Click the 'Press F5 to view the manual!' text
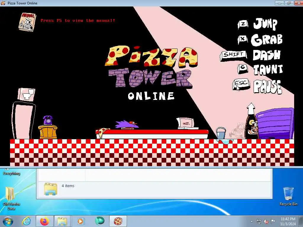303x227 pixels. 78,20
